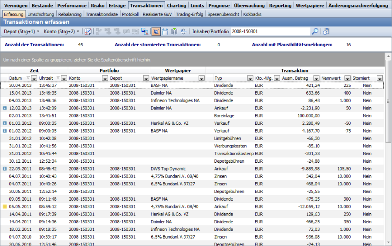Click the clock document icon after search
The image size is (392, 246).
pos(326,31)
